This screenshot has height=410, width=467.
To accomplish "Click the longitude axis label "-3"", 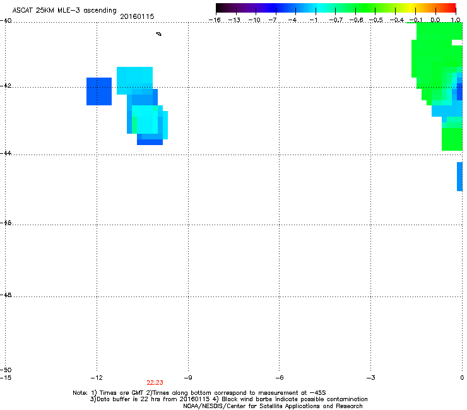I will [x=371, y=378].
